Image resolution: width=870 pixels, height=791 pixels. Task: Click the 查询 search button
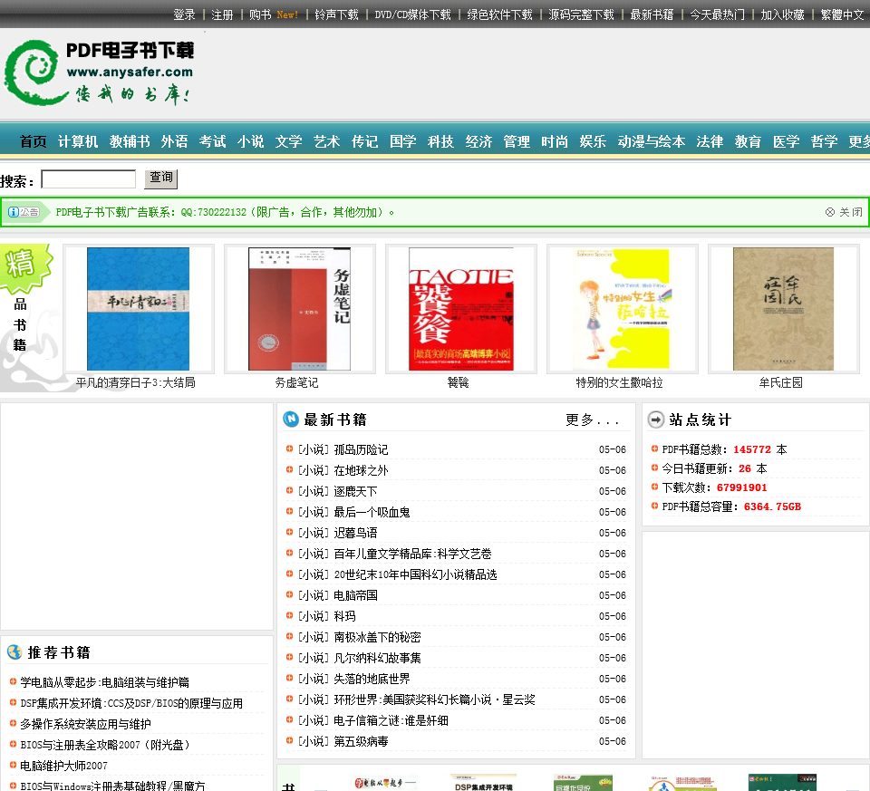(x=161, y=178)
